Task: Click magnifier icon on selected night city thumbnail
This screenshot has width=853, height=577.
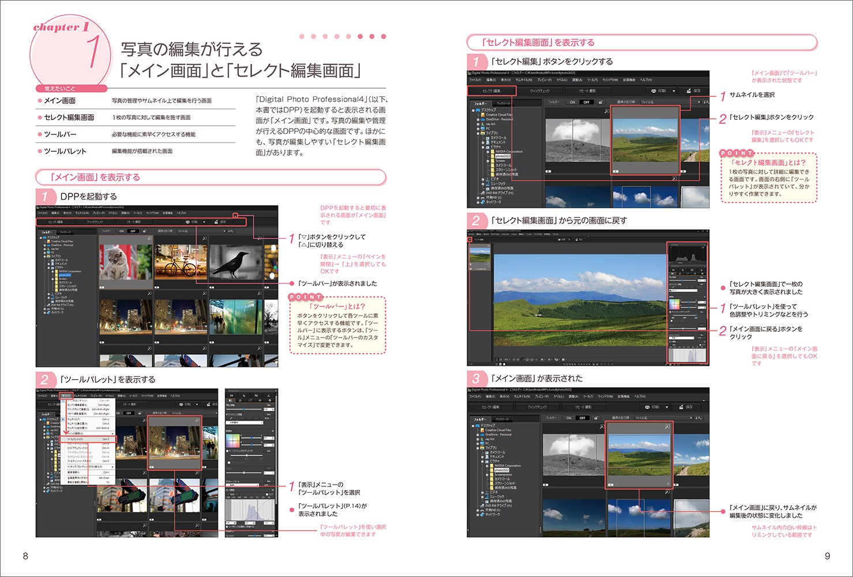Action: pos(197,420)
